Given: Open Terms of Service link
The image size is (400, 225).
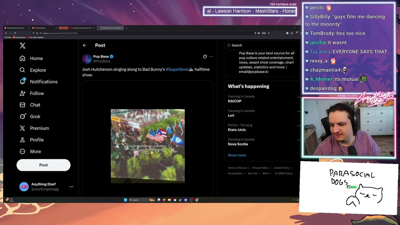Looking at the screenshot, I should (237, 168).
